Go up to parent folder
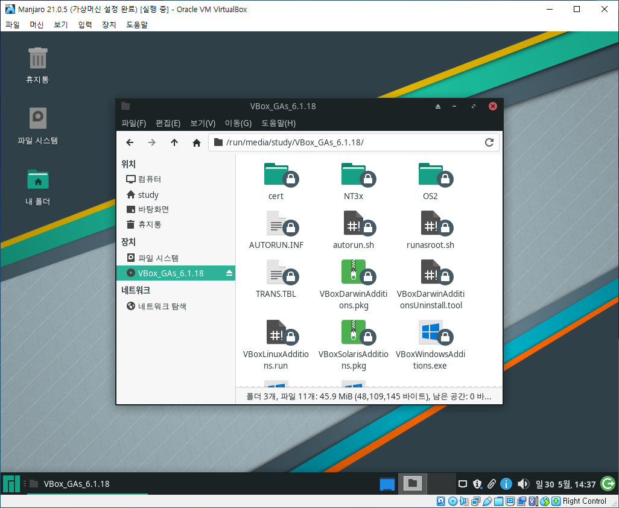619x508 pixels. coord(174,142)
